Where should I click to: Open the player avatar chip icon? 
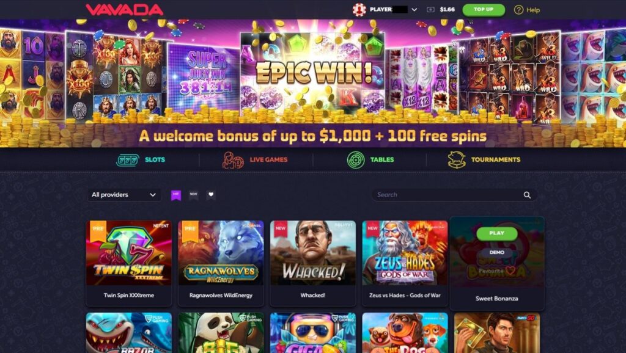tap(359, 10)
